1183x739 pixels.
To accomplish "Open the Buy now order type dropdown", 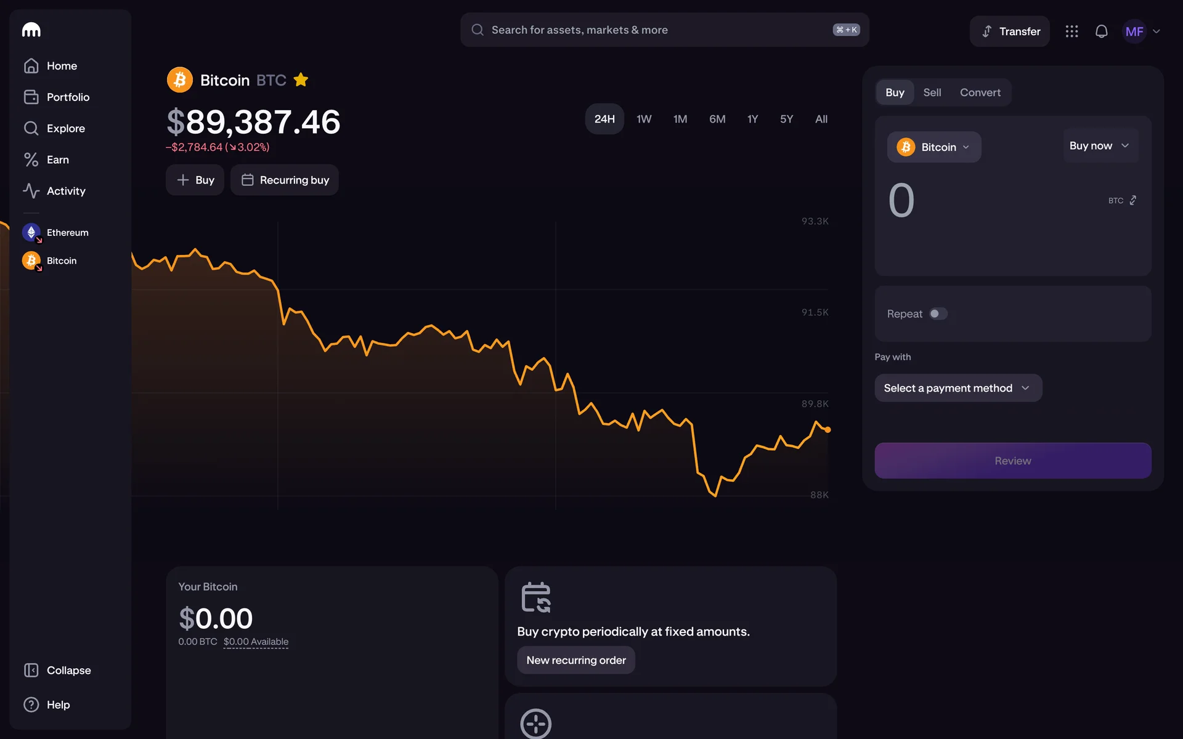I will 1100,146.
